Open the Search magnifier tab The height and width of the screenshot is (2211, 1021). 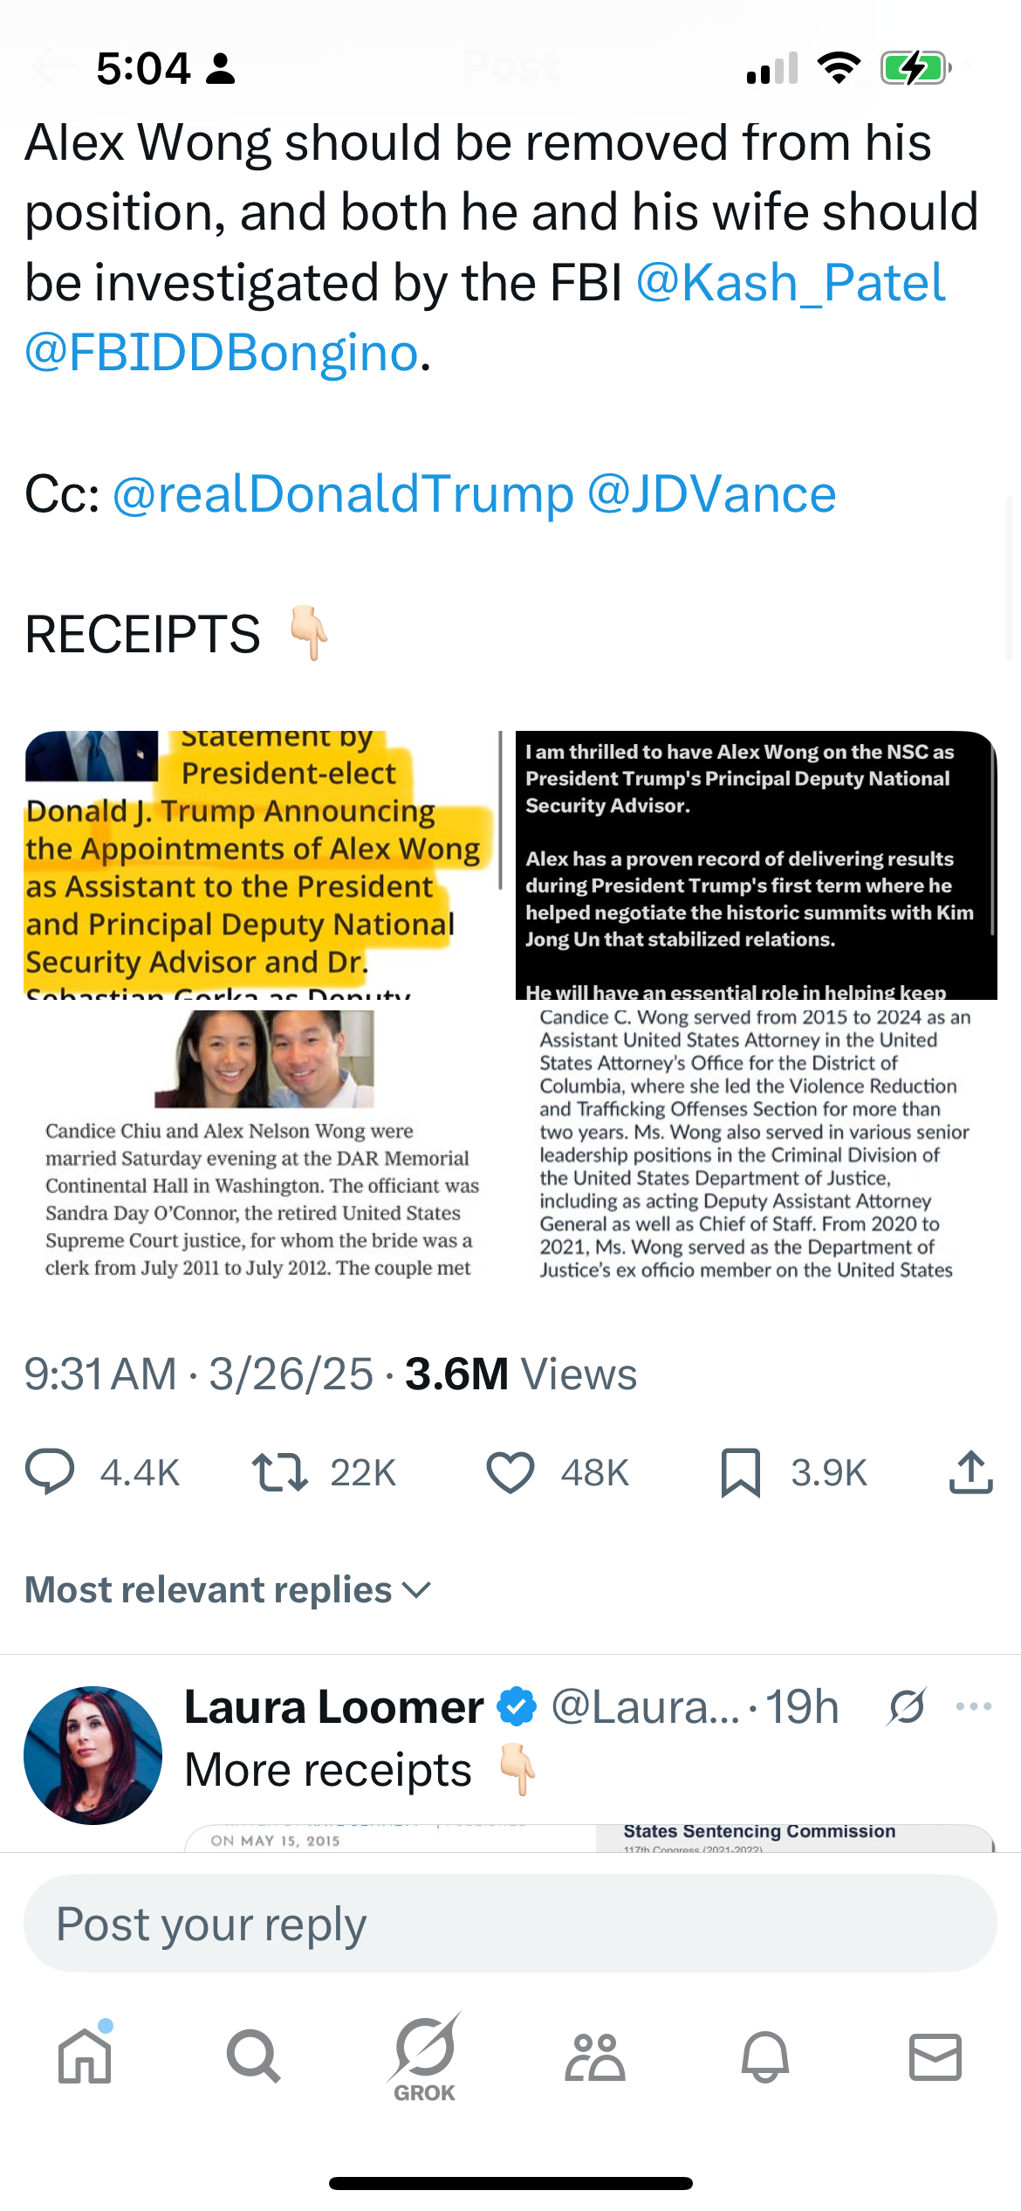[x=253, y=2056]
